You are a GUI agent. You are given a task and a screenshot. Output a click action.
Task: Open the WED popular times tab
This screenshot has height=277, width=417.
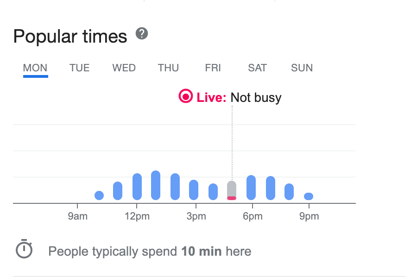124,68
